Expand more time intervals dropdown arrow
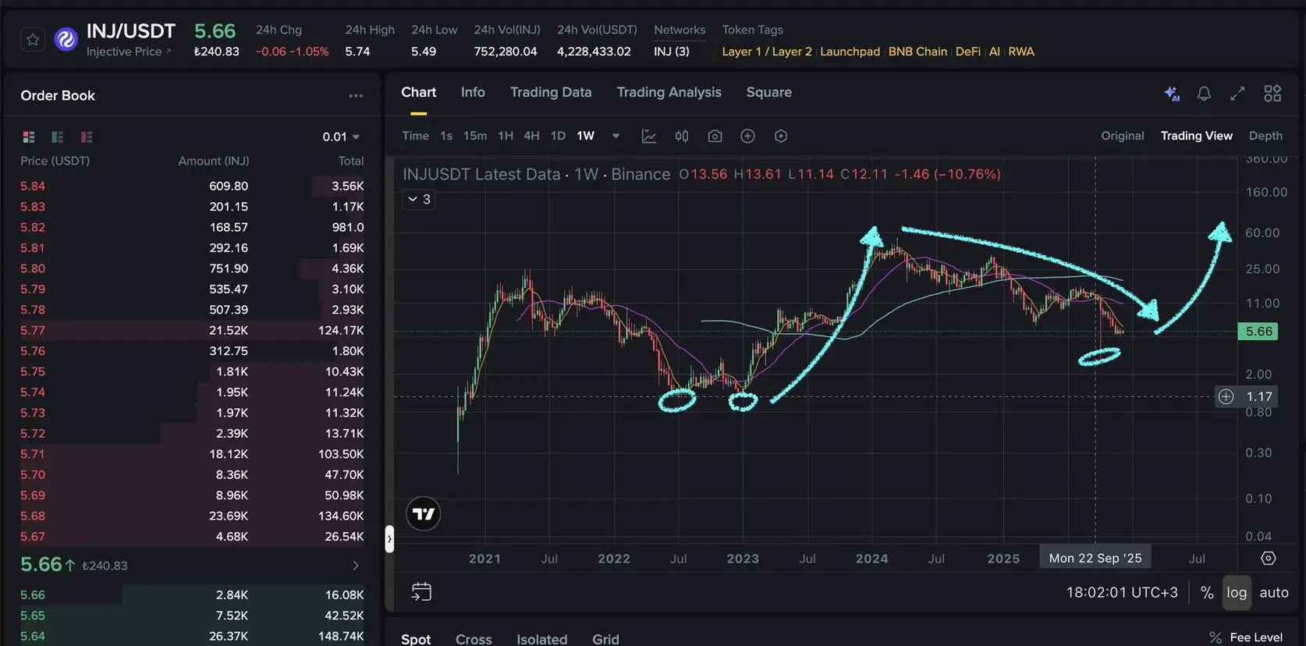 [x=616, y=136]
